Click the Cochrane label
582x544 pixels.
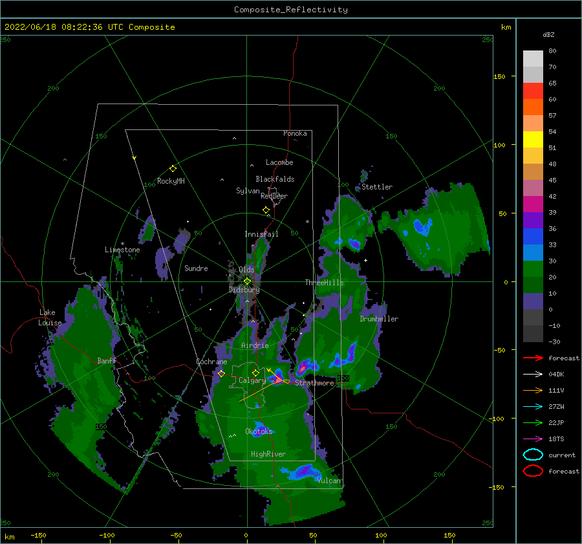click(211, 362)
